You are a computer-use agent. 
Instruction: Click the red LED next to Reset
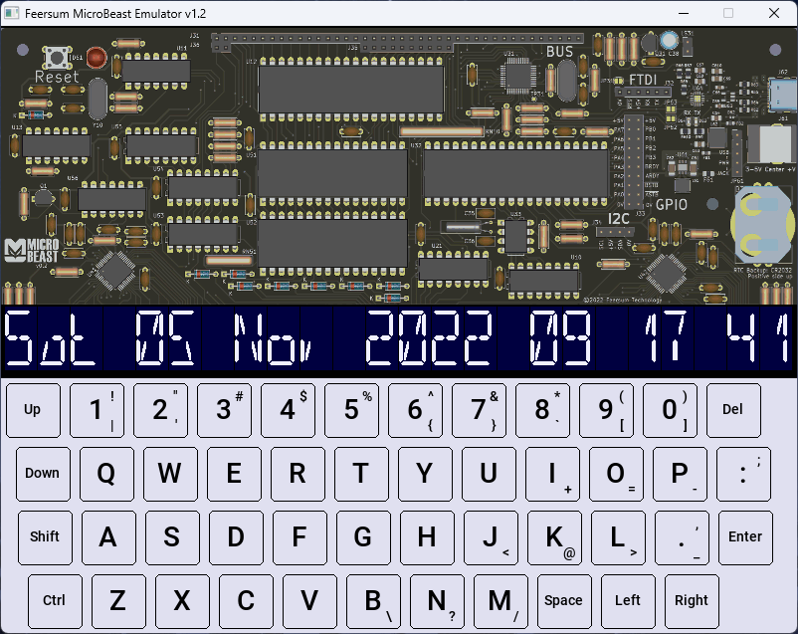point(97,58)
